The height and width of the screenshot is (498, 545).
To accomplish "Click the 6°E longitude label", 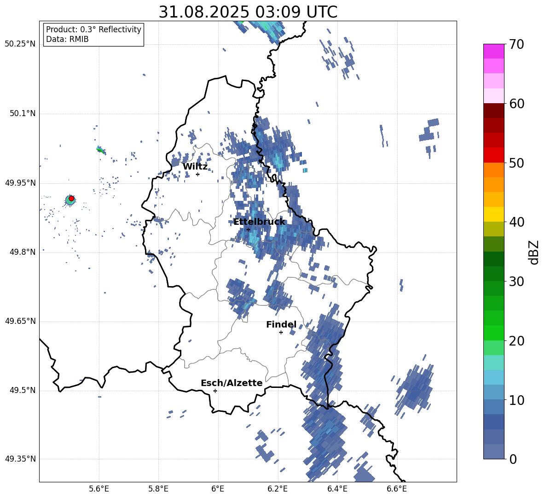I will [218, 489].
